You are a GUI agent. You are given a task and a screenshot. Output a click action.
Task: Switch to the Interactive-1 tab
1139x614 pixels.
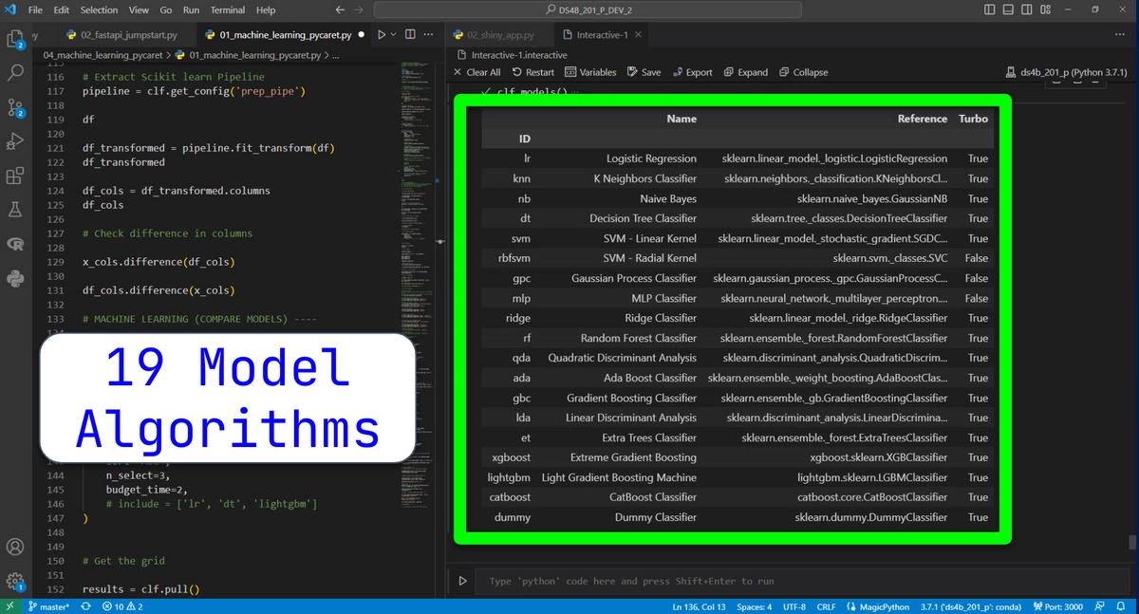[x=602, y=35]
